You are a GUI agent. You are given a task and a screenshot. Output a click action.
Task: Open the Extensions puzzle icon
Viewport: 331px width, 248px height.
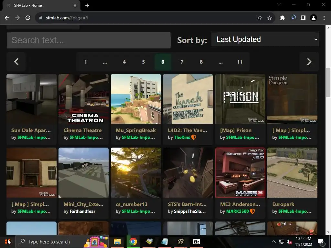click(x=283, y=18)
